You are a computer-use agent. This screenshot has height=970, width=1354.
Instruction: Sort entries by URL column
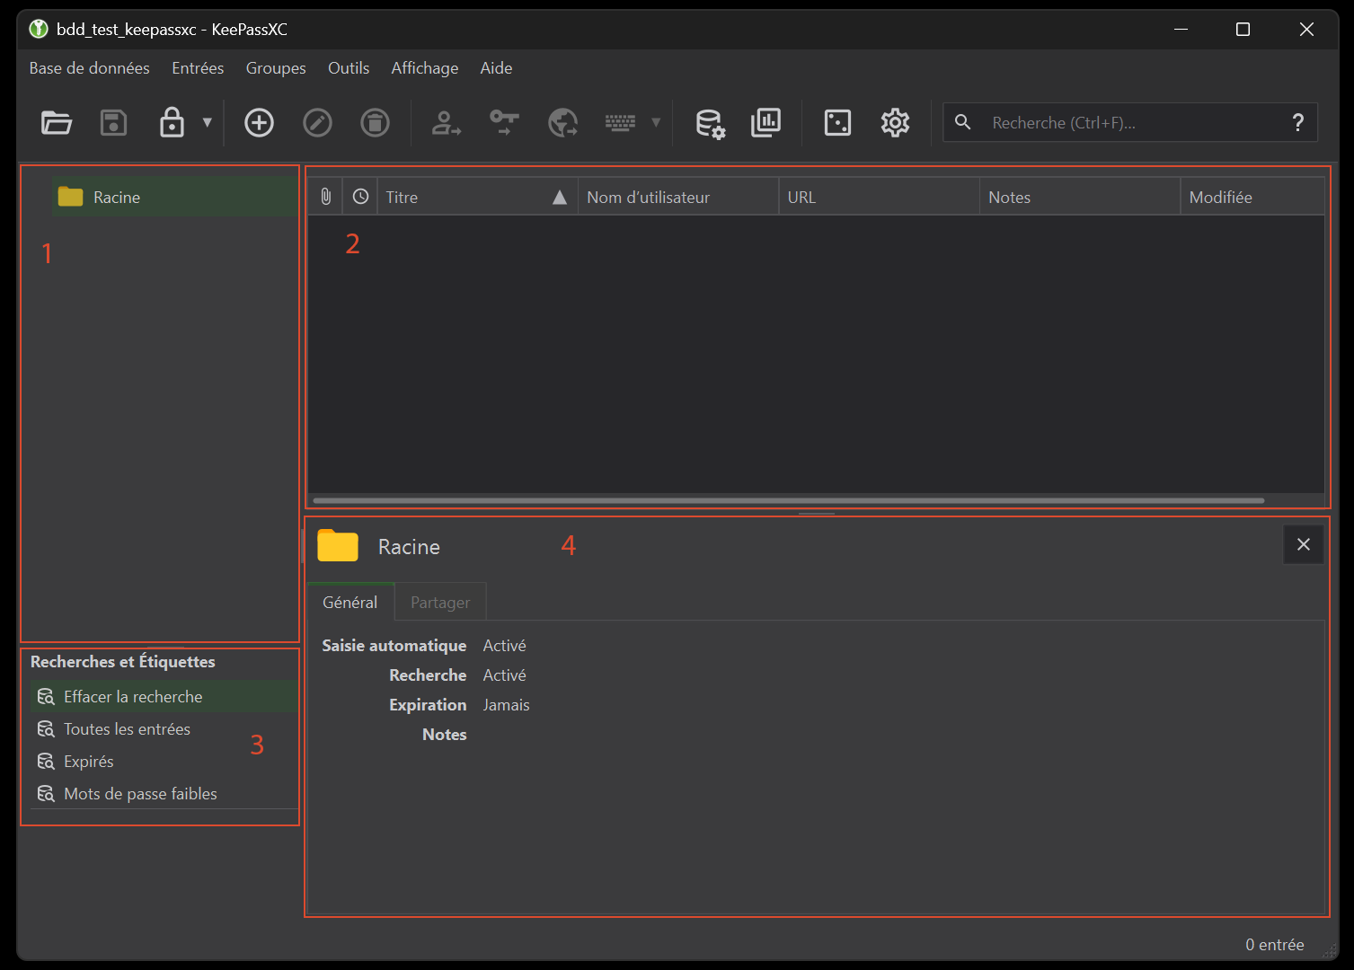tap(879, 197)
